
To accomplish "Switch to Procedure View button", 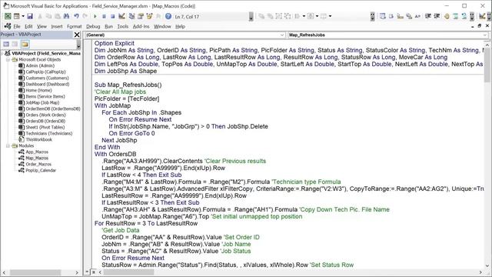I will pyautogui.click(x=88, y=272).
